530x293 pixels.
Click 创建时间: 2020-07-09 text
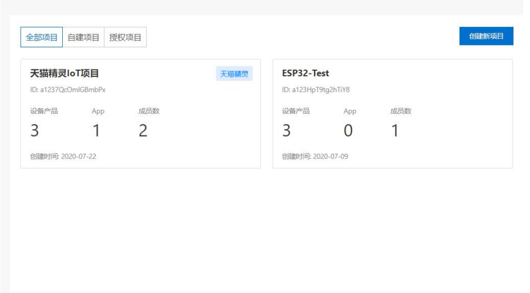(315, 156)
